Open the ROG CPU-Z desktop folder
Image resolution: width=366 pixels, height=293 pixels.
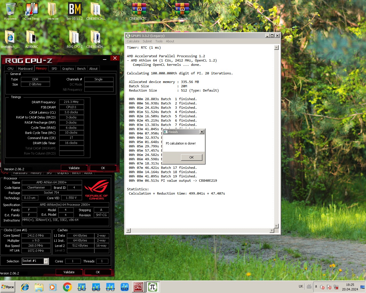pos(74,39)
